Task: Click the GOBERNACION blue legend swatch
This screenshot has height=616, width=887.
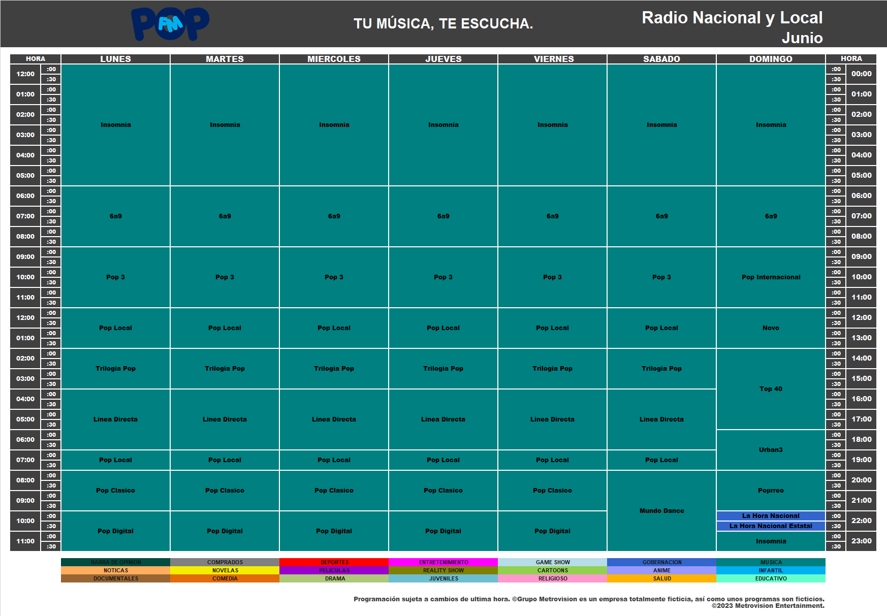Action: coord(661,562)
